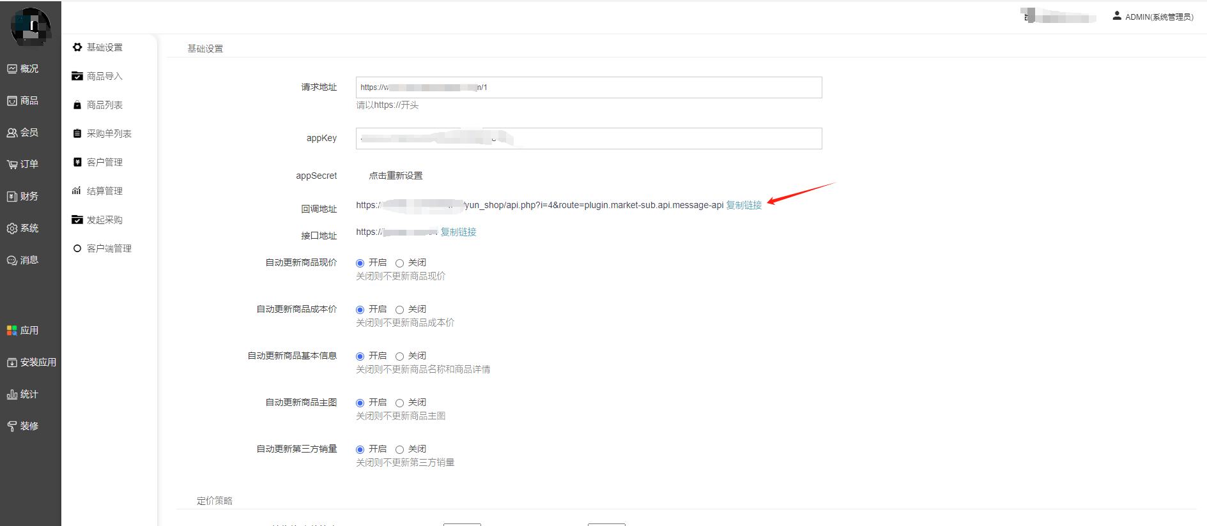Disable 自动更新商品现价 with 关闭 radio
This screenshot has width=1207, height=526.
[399, 263]
